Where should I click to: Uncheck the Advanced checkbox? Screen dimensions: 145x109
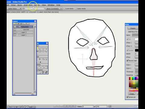[127, 97]
